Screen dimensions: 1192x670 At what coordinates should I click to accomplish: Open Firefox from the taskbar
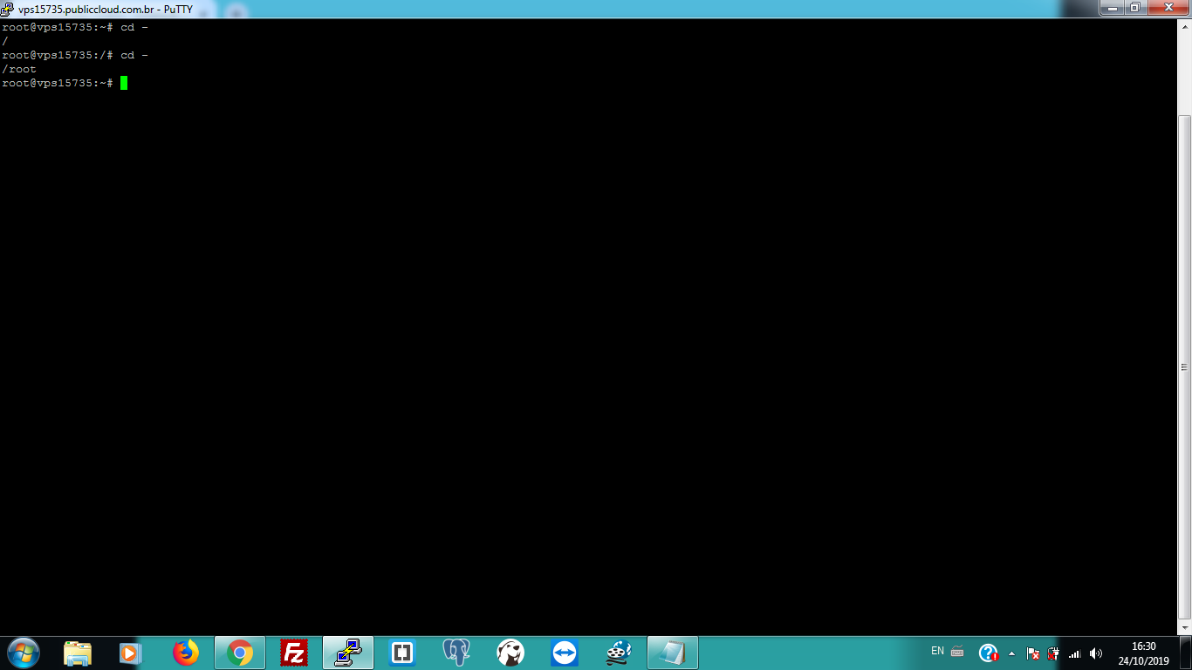[x=186, y=653]
